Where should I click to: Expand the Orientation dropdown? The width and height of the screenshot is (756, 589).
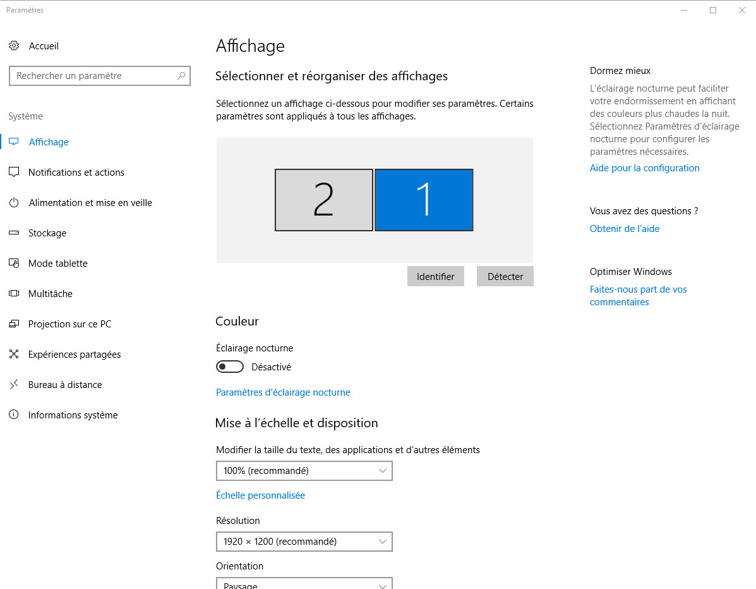point(304,584)
